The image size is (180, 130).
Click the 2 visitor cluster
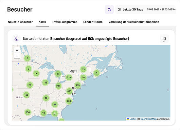(55, 114)
